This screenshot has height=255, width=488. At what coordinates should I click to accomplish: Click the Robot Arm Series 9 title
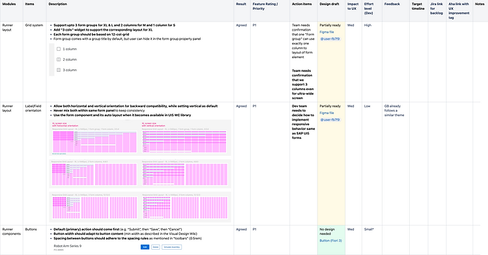(68, 246)
